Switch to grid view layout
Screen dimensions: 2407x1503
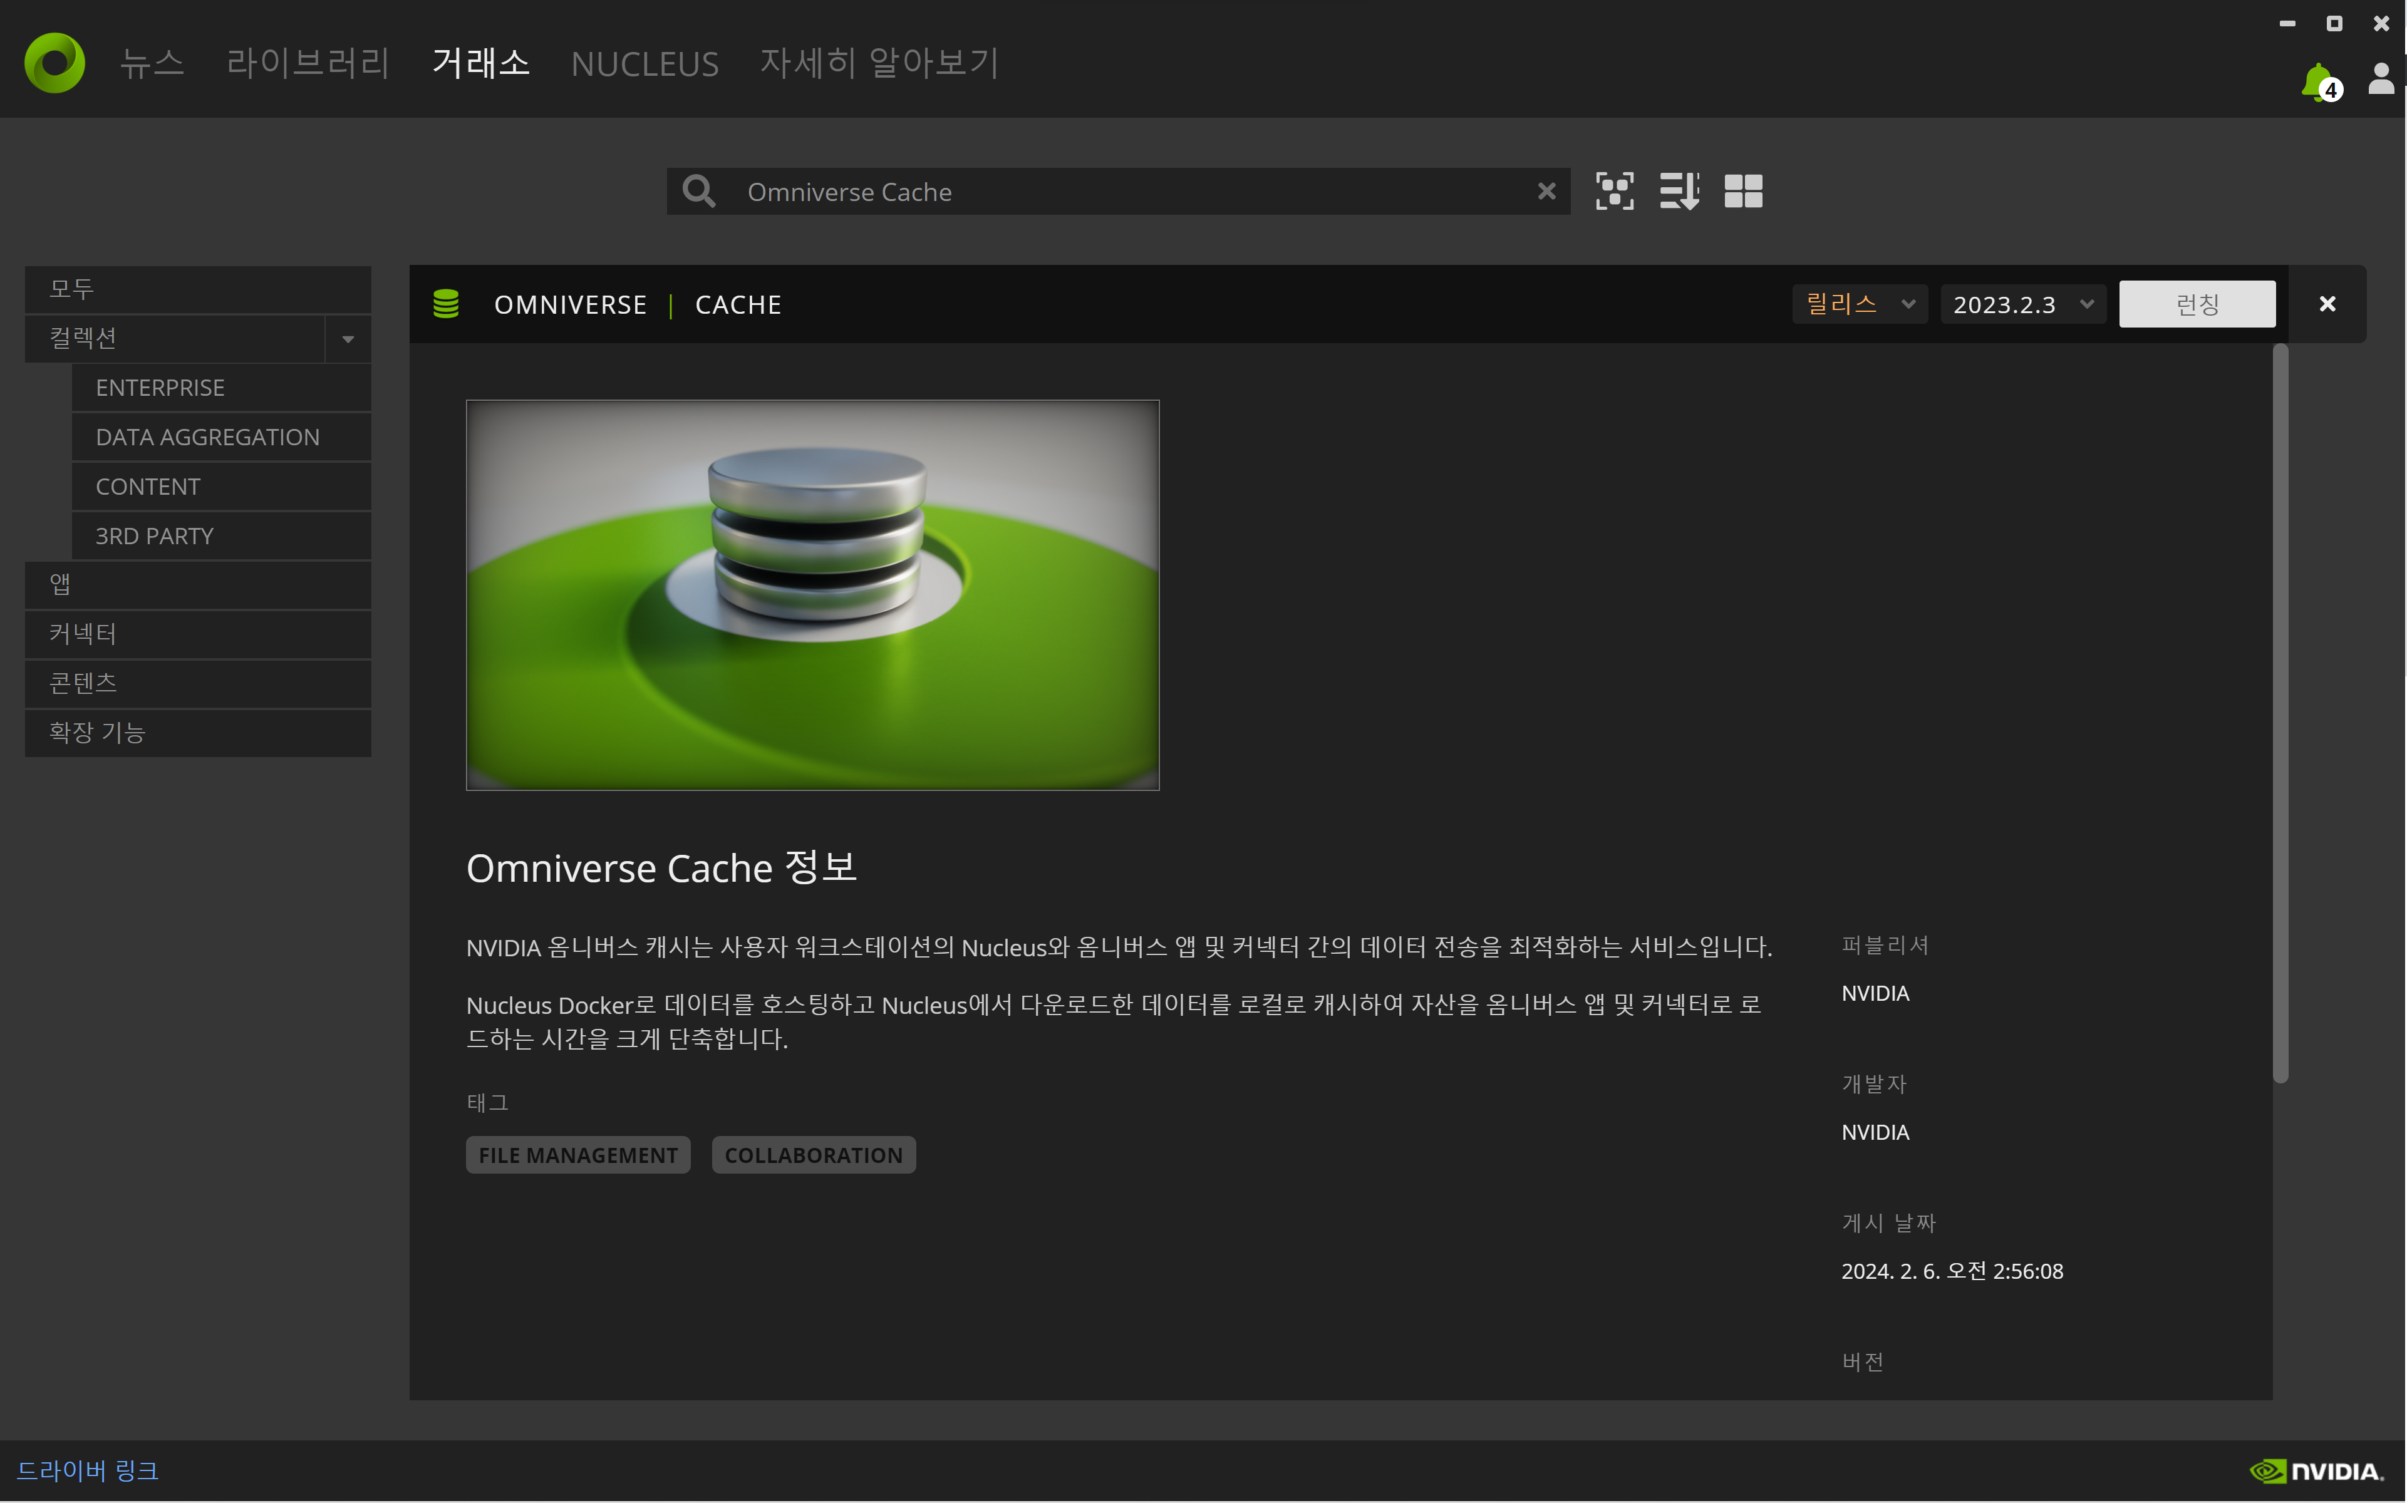point(1743,192)
